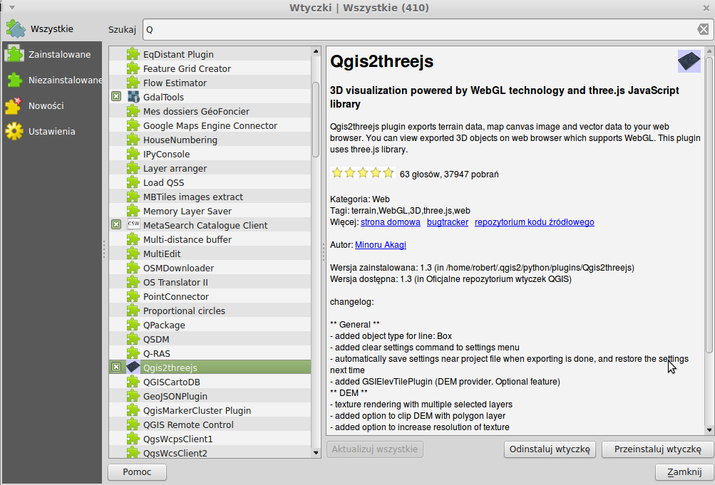715x485 pixels.
Task: Click the Load QSS plugin icon
Action: (133, 182)
